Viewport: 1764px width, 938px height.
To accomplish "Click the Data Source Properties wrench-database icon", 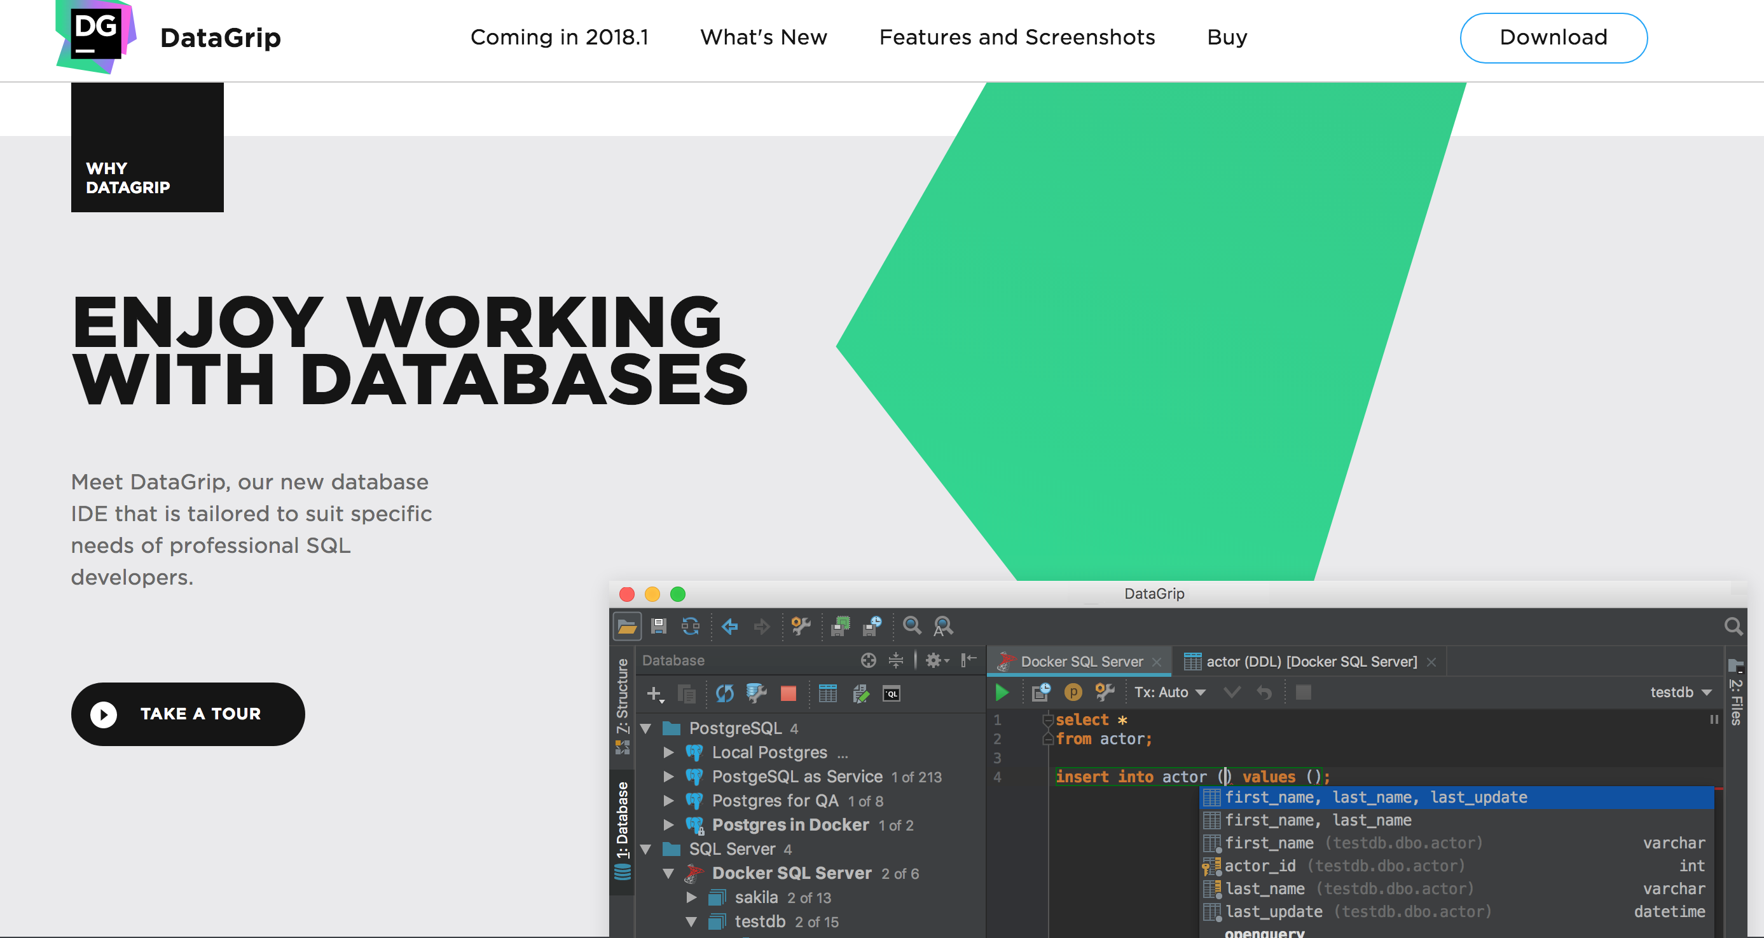I will tap(756, 693).
